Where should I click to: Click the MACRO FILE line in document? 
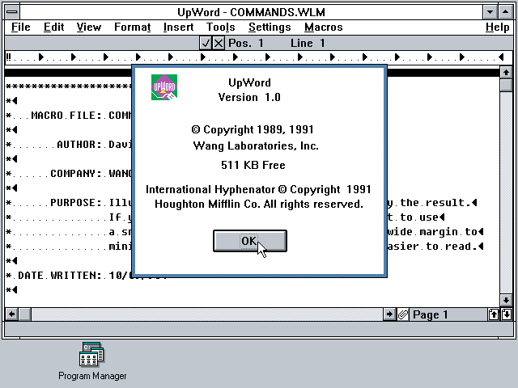[x=69, y=115]
